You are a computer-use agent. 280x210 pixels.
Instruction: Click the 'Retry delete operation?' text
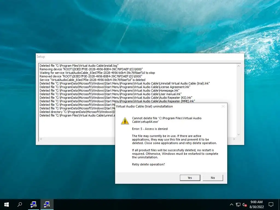coord(148,164)
